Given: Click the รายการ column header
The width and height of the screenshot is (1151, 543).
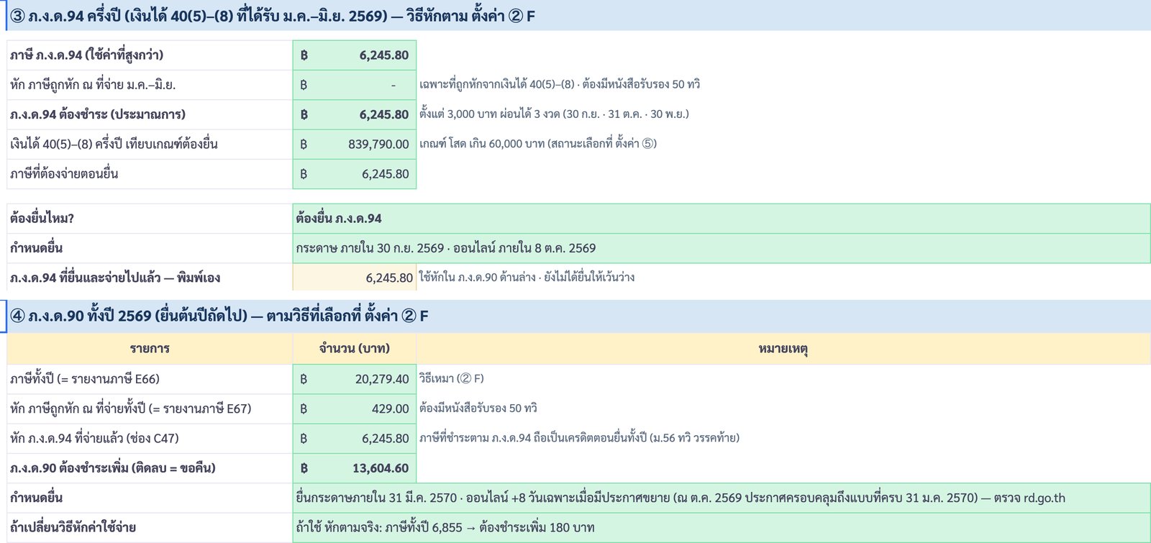Looking at the screenshot, I should click(150, 349).
